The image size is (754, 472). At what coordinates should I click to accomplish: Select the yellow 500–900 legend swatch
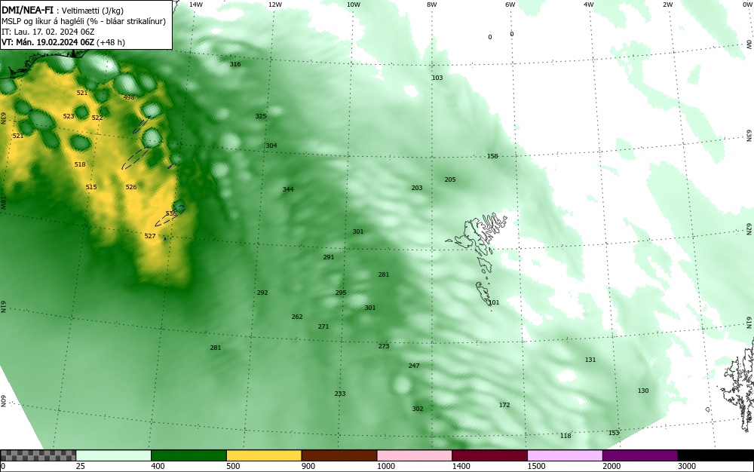[264, 455]
